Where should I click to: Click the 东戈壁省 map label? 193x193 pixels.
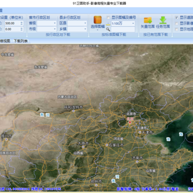[41, 67]
